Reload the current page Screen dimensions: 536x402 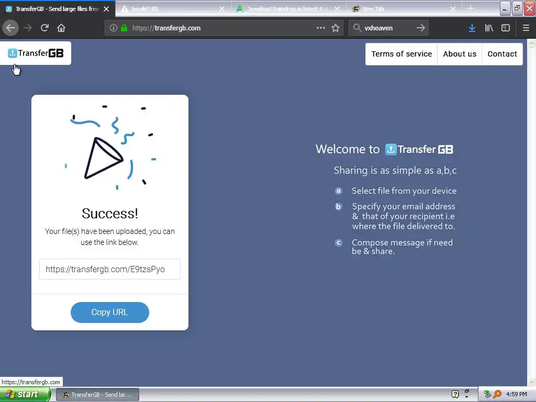click(x=44, y=28)
